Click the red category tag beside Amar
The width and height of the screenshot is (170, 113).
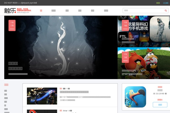[61, 111]
